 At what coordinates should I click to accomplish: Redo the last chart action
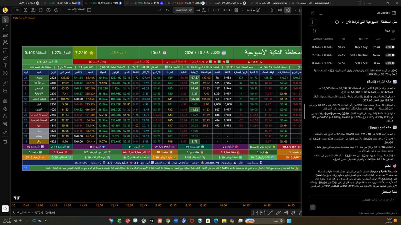click(160, 10)
